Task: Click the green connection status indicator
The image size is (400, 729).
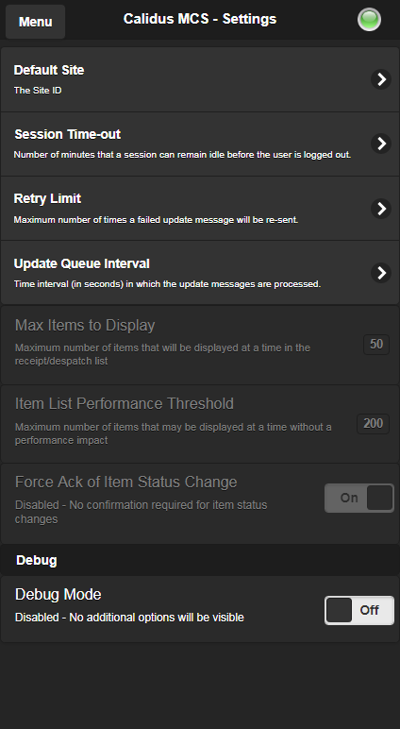Action: pos(369,20)
